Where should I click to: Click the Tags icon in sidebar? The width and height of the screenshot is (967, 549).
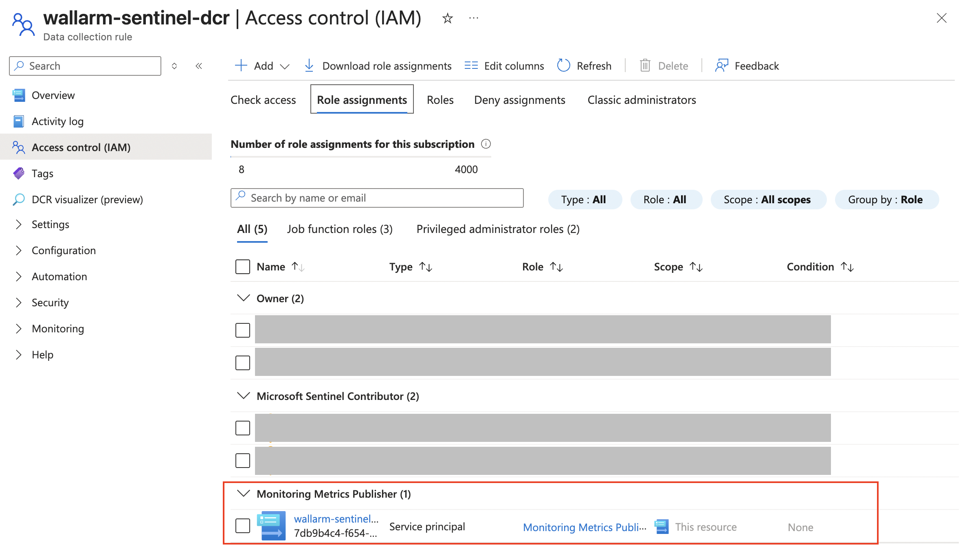click(19, 173)
